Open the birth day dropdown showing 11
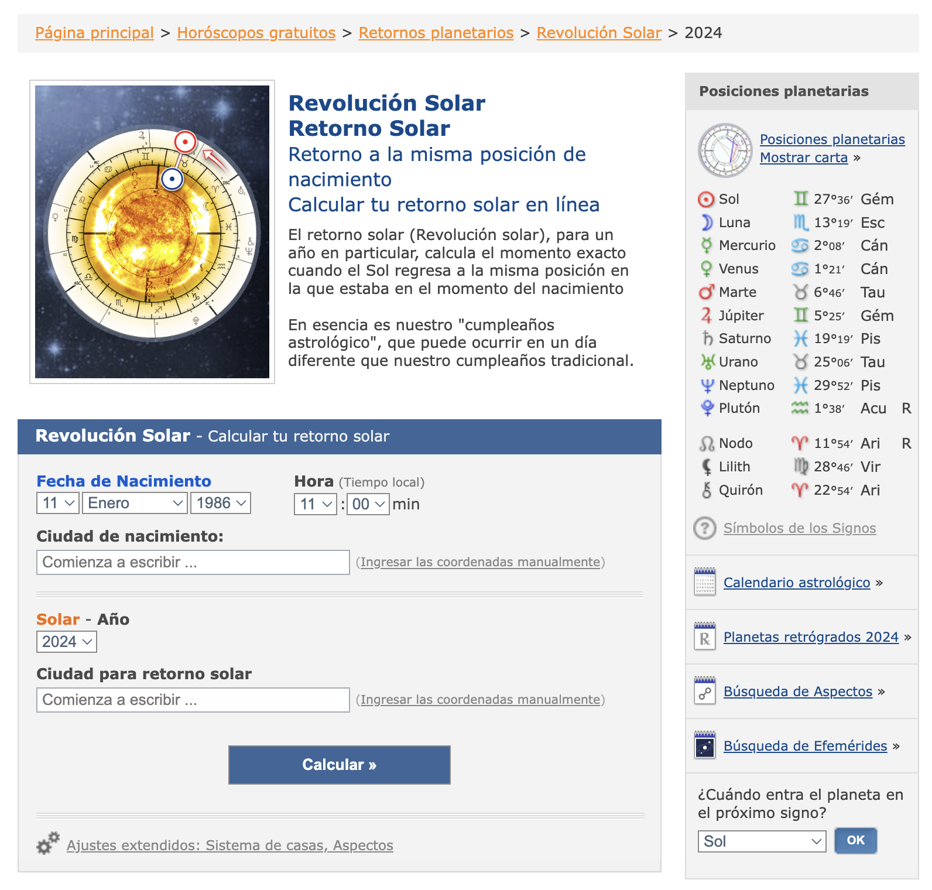932x890 pixels. (x=58, y=503)
